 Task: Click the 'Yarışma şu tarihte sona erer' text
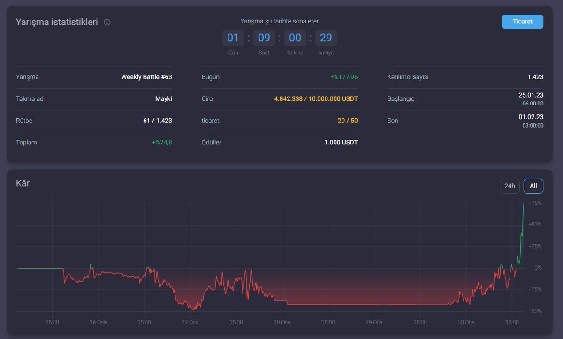tap(280, 21)
